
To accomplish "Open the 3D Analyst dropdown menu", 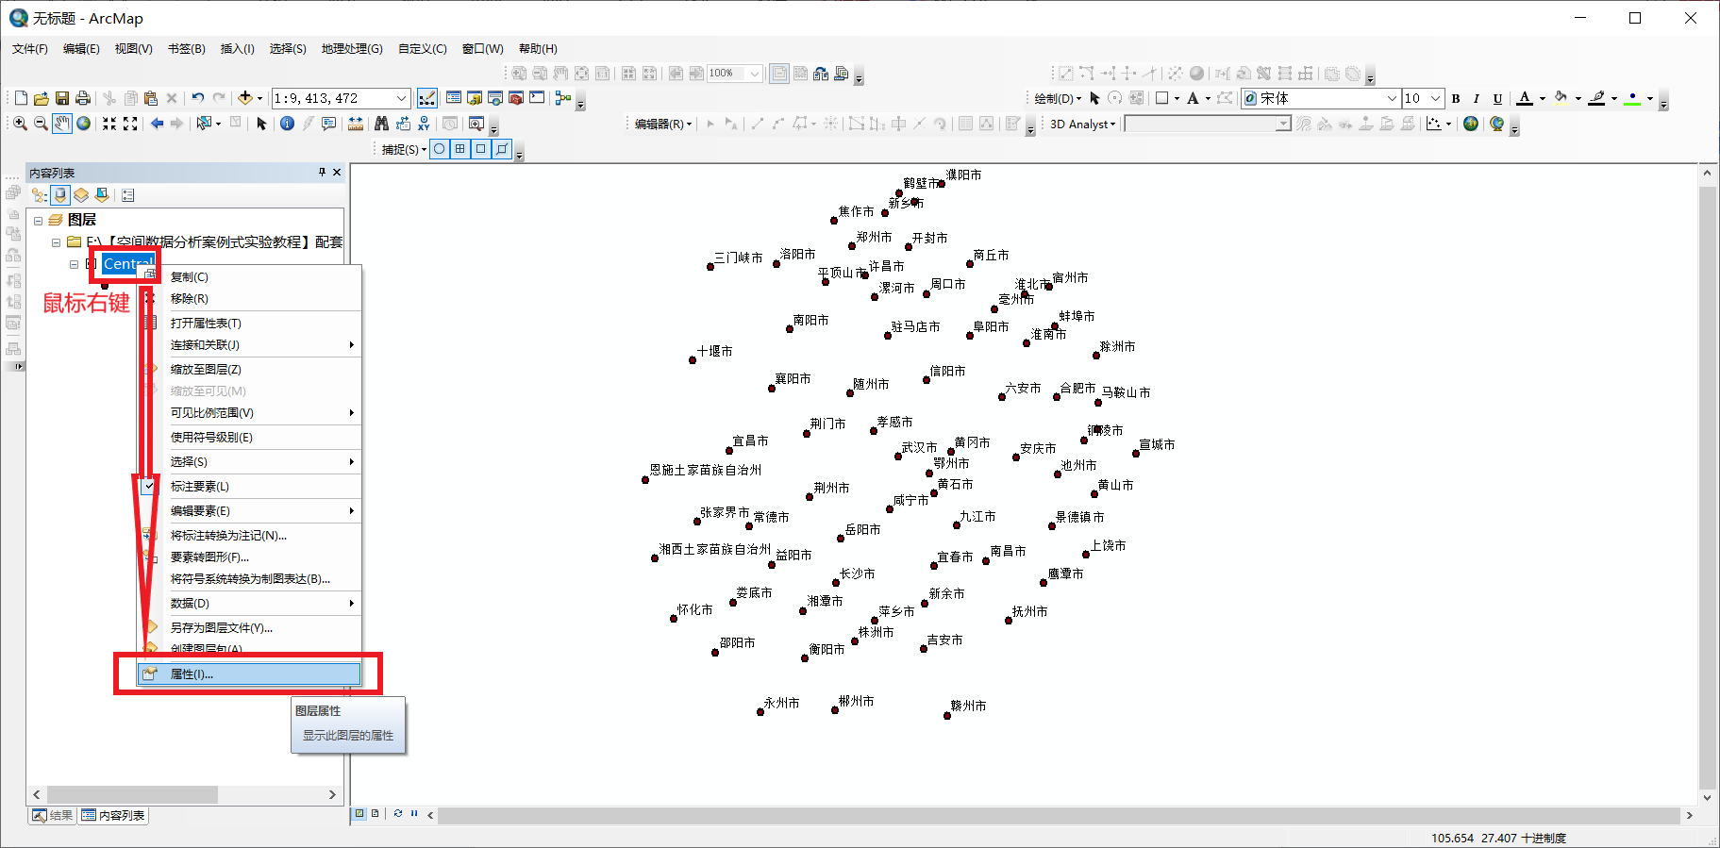I will click(1083, 124).
